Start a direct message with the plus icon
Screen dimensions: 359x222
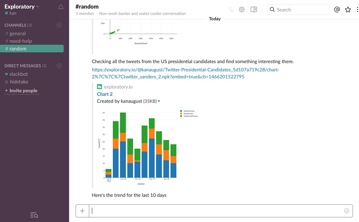(59, 66)
